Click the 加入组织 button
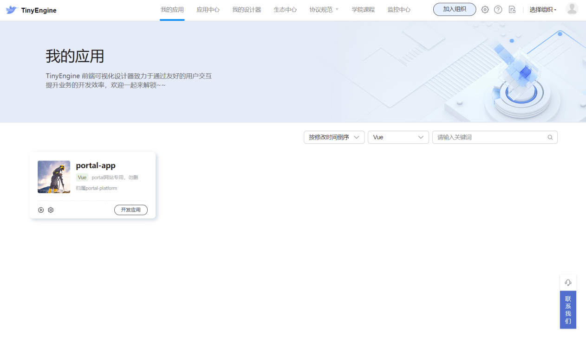586x356 pixels. (454, 9)
